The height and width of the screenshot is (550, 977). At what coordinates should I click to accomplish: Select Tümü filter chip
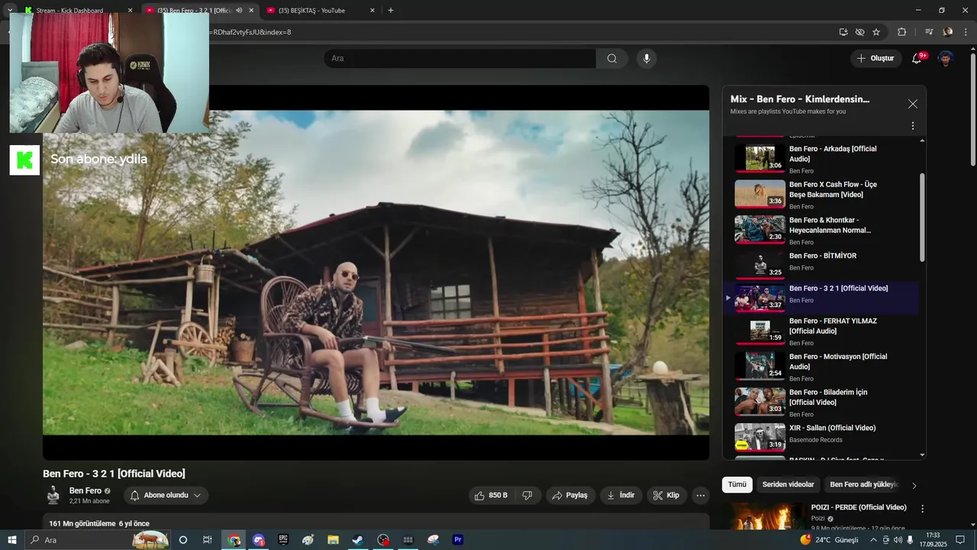point(737,484)
